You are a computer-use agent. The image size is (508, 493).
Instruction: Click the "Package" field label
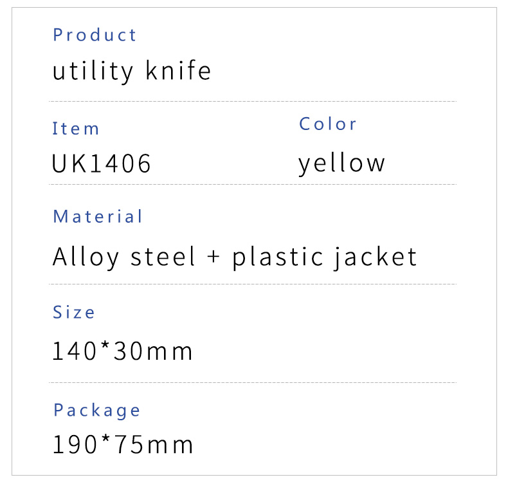pos(96,411)
